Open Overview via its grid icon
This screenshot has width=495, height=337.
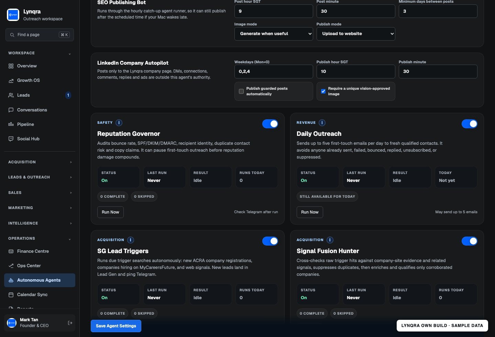11,66
